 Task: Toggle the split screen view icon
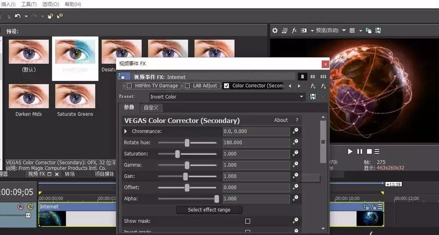(303, 31)
